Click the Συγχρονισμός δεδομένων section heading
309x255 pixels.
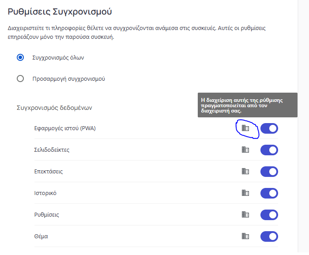pyautogui.click(x=54, y=108)
